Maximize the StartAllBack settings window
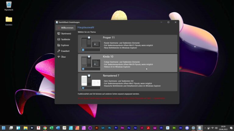Viewport: 234px width, 131px height. click(168, 22)
